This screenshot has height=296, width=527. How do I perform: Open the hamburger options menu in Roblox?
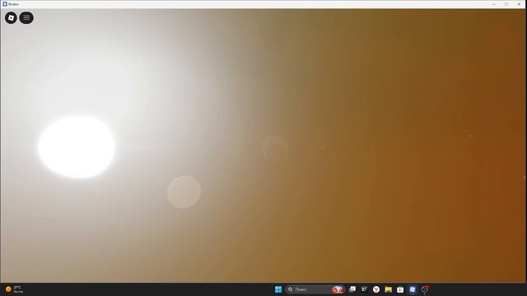point(26,18)
